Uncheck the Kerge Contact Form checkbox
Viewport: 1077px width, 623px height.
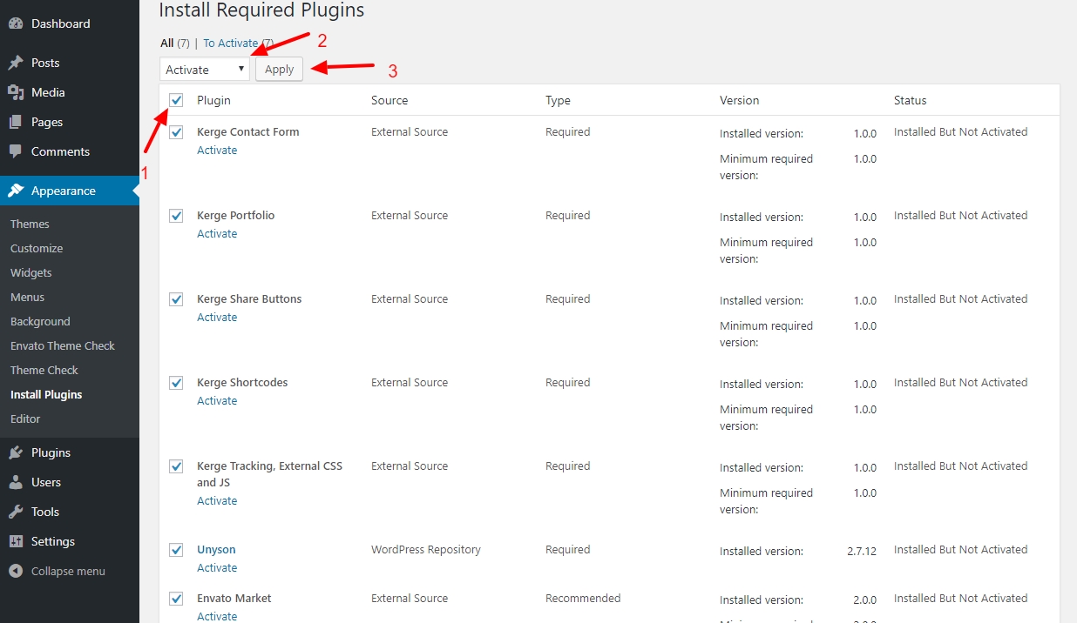click(177, 132)
